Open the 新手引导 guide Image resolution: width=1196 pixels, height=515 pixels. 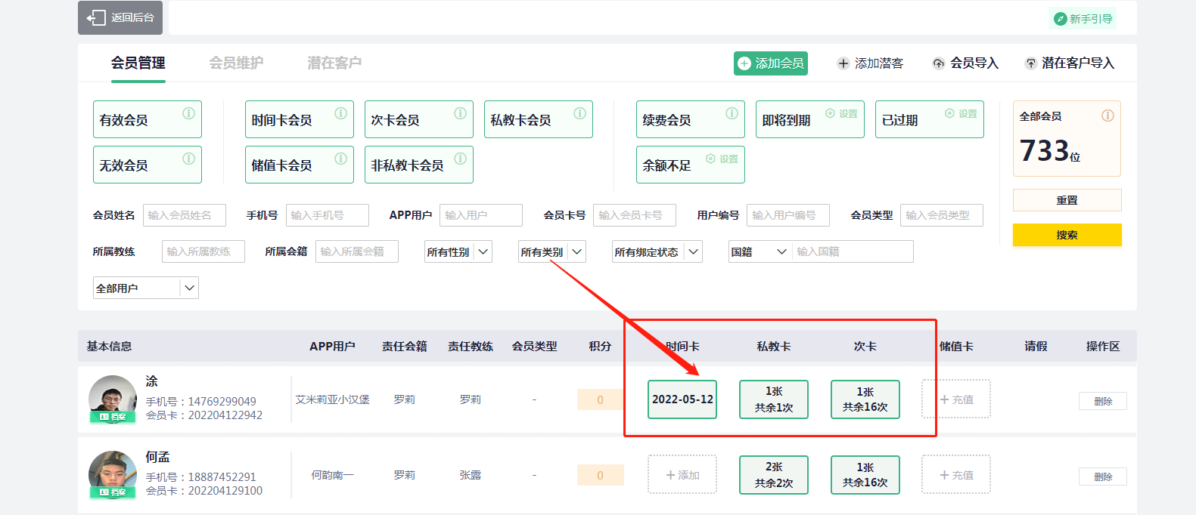1083,19
